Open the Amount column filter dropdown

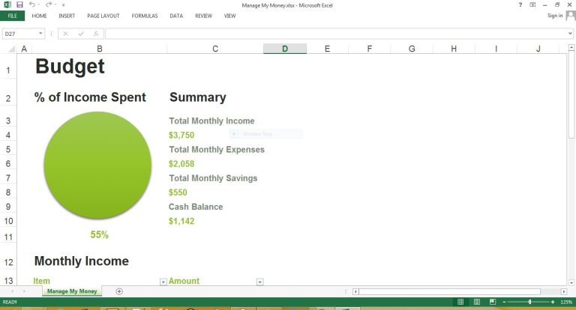click(x=259, y=282)
